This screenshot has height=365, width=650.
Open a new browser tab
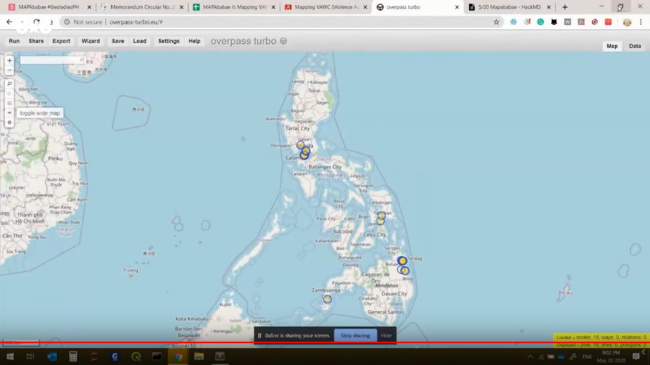pos(565,7)
